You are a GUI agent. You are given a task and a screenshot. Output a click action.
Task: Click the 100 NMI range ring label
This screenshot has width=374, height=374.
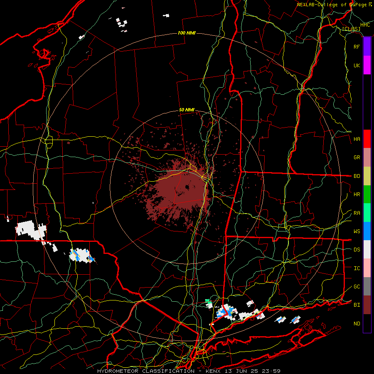tap(187, 33)
